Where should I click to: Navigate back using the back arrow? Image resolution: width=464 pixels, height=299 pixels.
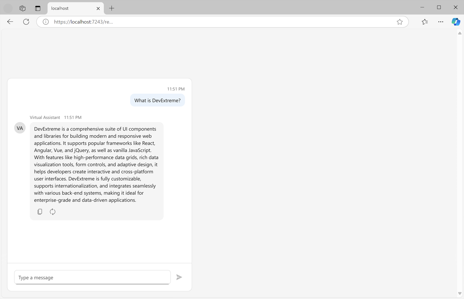(x=10, y=21)
